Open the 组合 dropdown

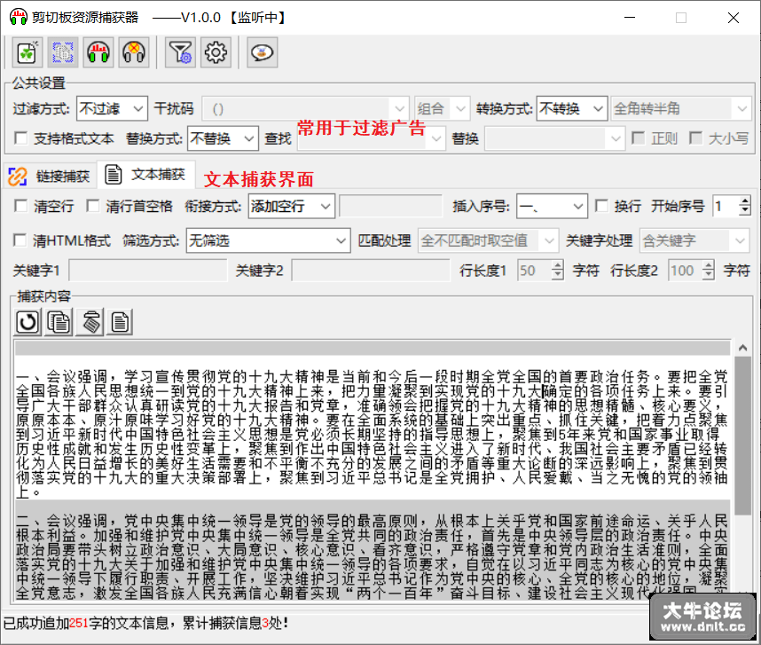[442, 109]
